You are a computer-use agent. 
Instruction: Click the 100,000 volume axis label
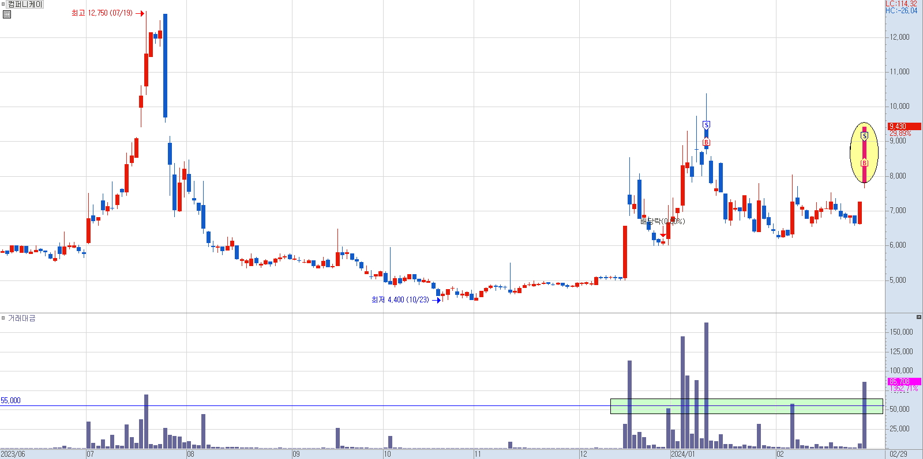(902, 370)
